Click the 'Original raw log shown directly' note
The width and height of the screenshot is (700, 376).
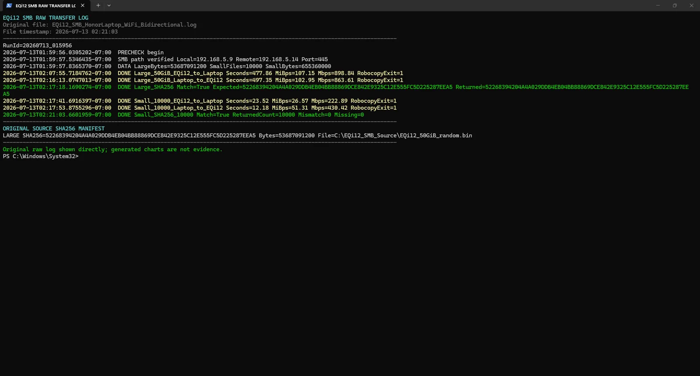pos(112,150)
